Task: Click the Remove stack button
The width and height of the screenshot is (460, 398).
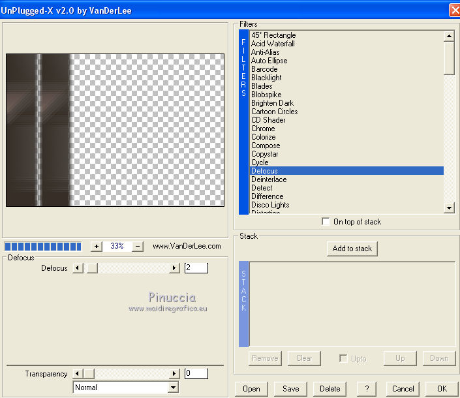Action: pos(265,358)
